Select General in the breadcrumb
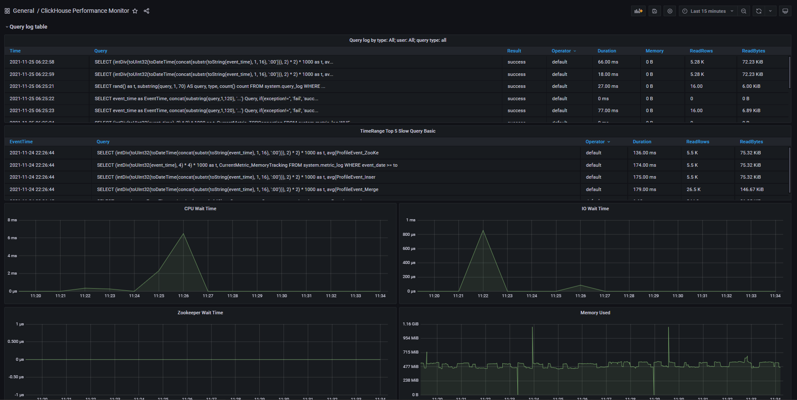The width and height of the screenshot is (797, 400). click(23, 11)
